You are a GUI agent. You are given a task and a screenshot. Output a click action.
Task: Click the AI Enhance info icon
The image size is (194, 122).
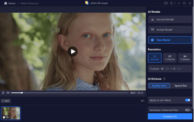(164, 79)
